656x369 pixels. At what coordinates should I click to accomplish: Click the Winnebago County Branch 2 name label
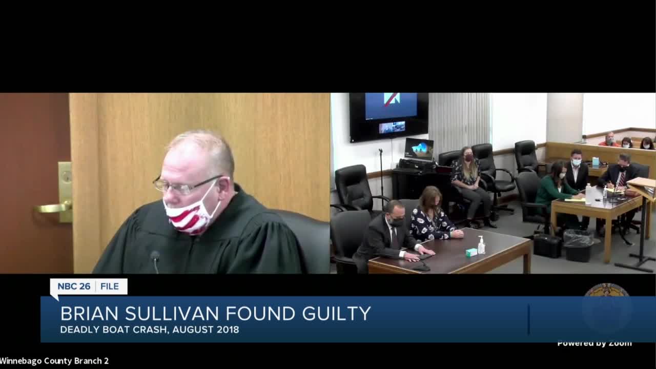pos(54,361)
